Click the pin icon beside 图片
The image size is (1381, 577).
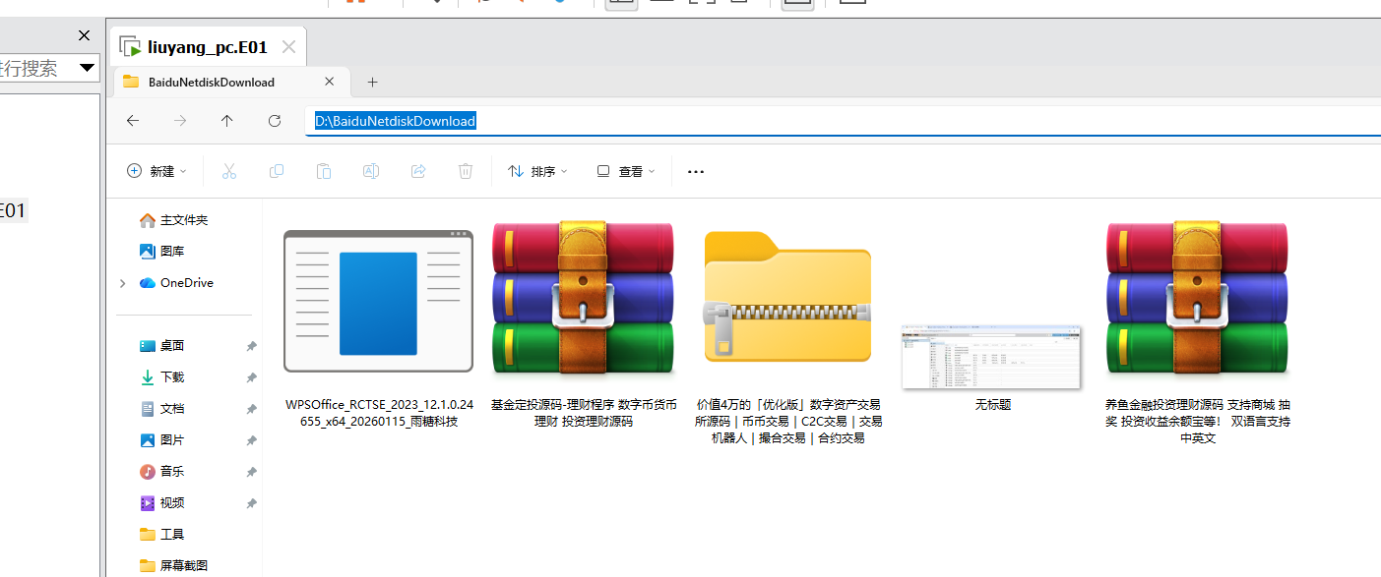[x=251, y=440]
